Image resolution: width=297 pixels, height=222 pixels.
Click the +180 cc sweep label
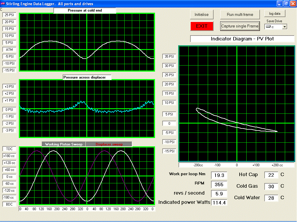tap(9, 156)
